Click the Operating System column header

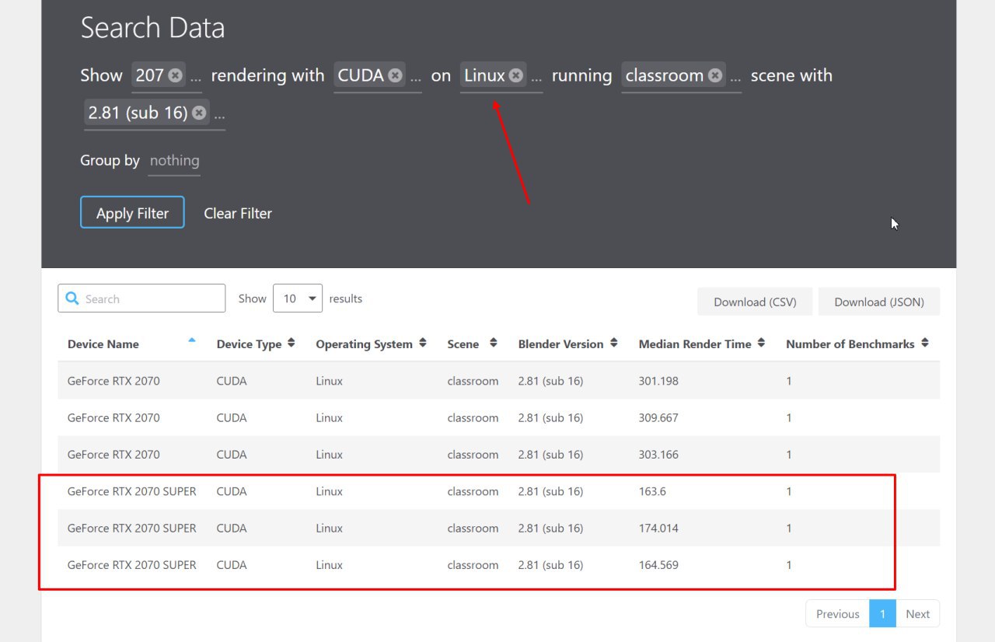click(x=364, y=344)
